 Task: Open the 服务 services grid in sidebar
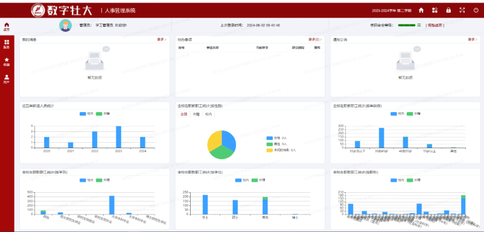pyautogui.click(x=7, y=44)
